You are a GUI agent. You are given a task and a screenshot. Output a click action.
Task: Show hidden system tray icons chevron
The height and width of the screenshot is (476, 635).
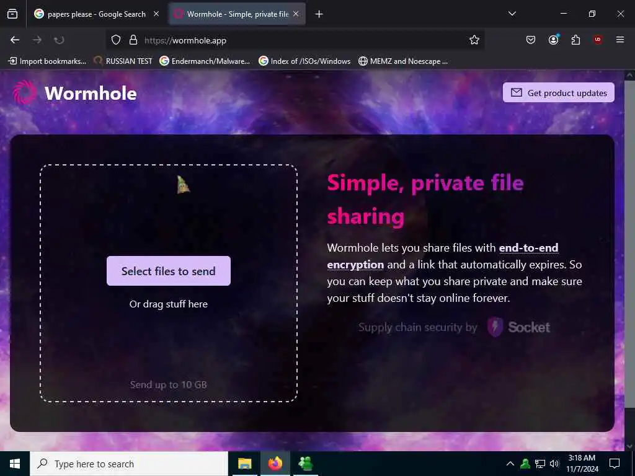(510, 464)
